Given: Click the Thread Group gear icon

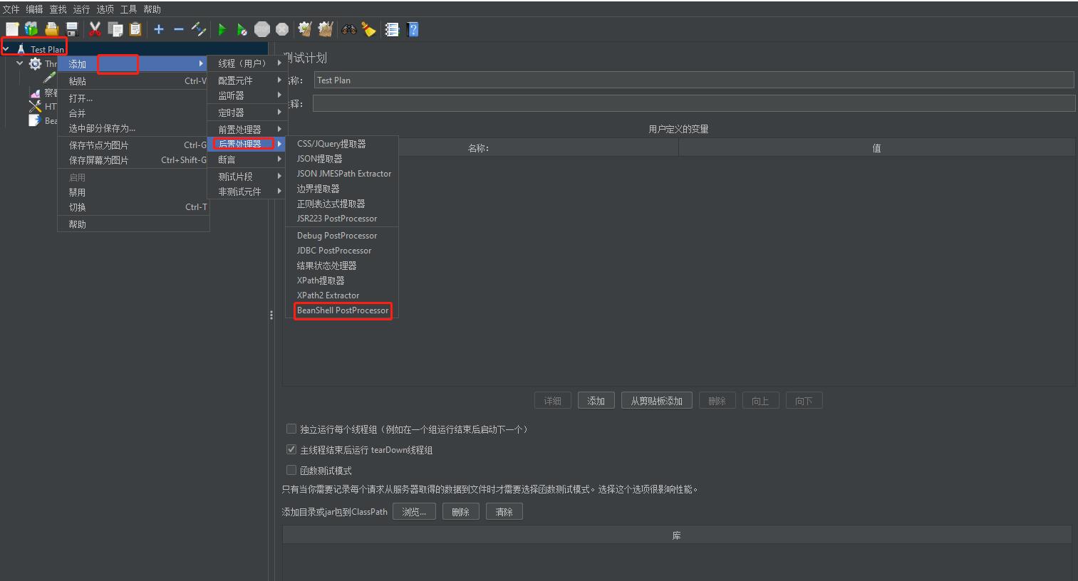Looking at the screenshot, I should (35, 64).
